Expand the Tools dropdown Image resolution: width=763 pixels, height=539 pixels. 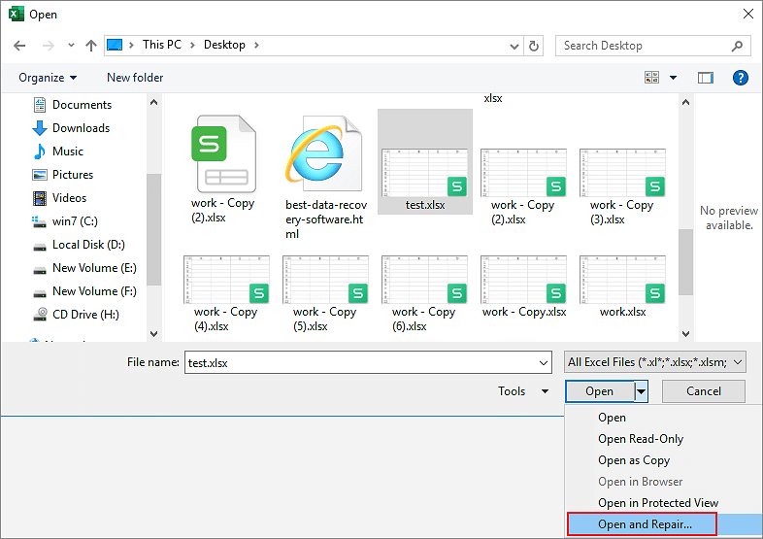[524, 391]
